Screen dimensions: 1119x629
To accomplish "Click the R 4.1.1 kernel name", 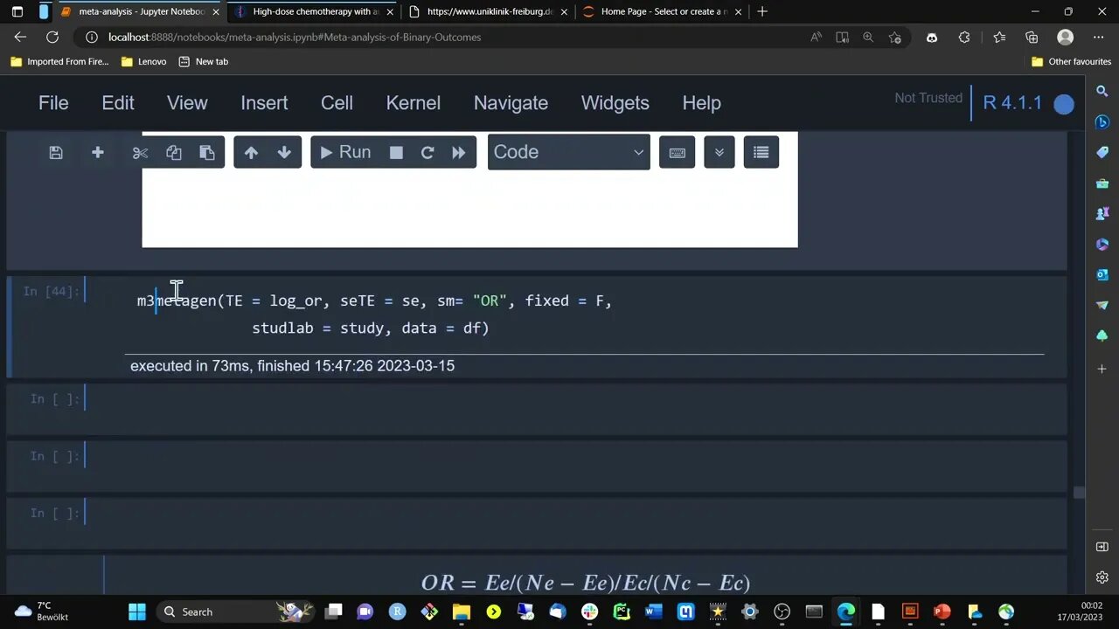I will 1012,103.
